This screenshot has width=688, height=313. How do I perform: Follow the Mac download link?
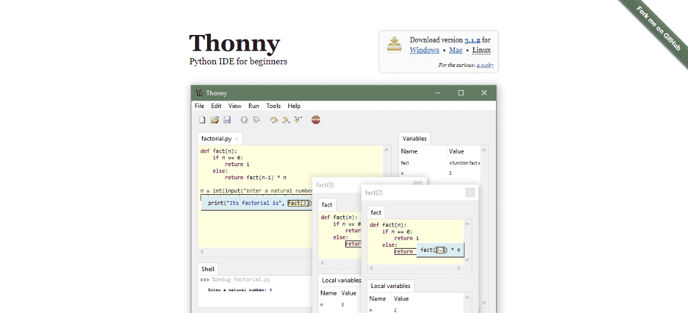tap(456, 50)
